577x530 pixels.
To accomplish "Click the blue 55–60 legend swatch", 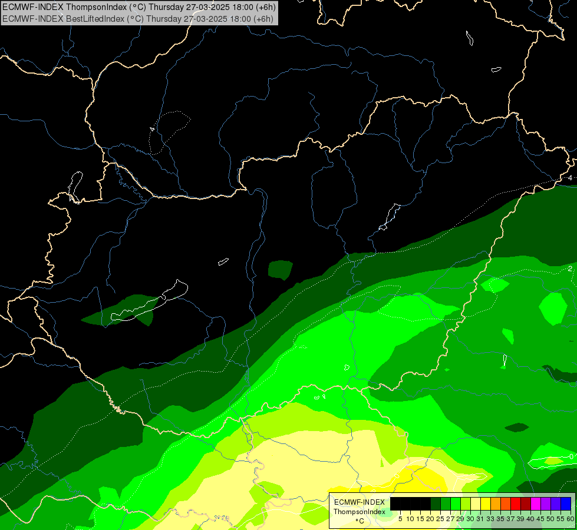I will point(566,503).
